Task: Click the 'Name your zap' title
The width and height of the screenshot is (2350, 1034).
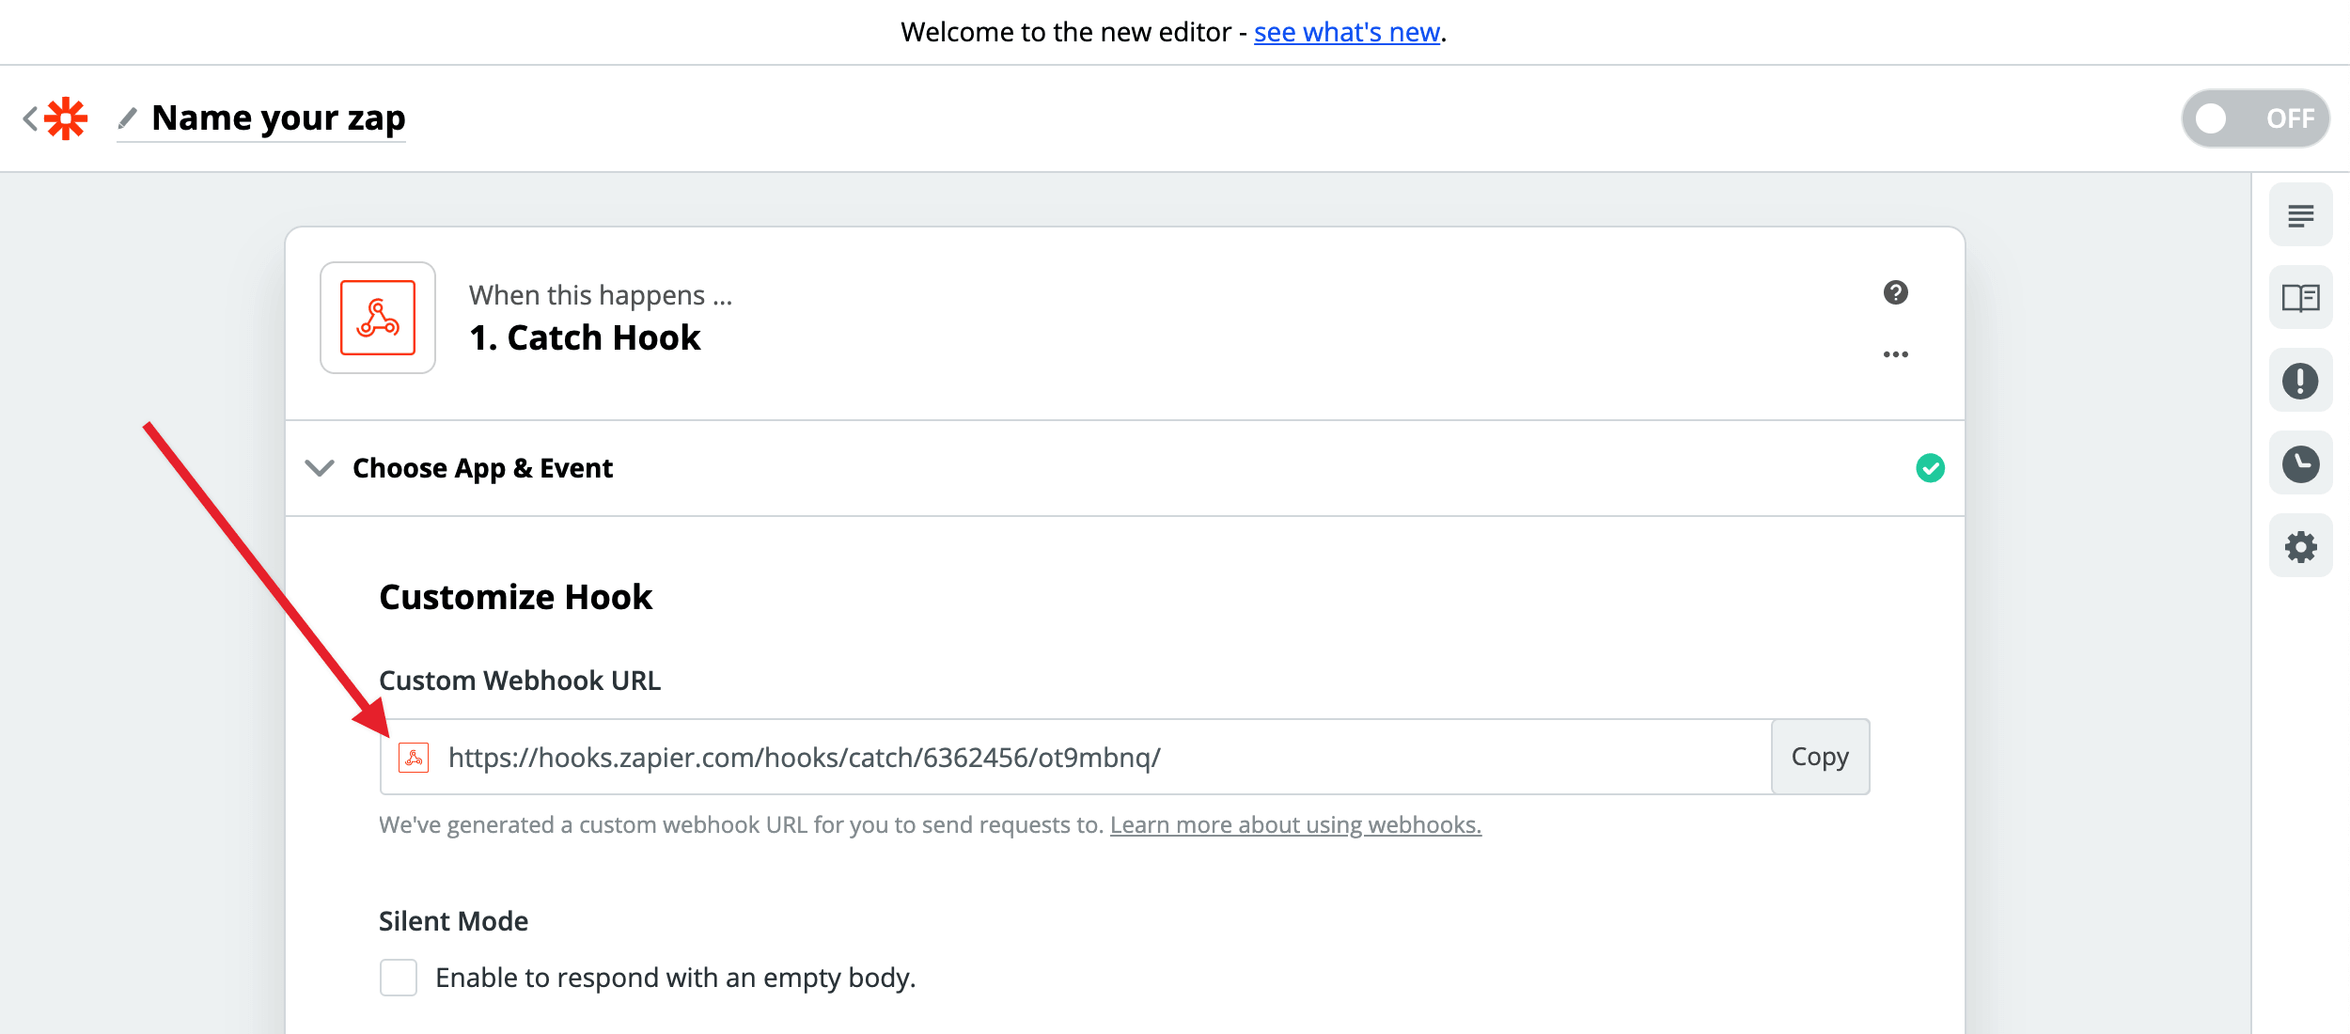Action: click(278, 118)
